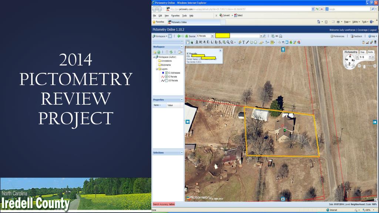Click the Feedback button
379x213 pixels.
point(356,36)
